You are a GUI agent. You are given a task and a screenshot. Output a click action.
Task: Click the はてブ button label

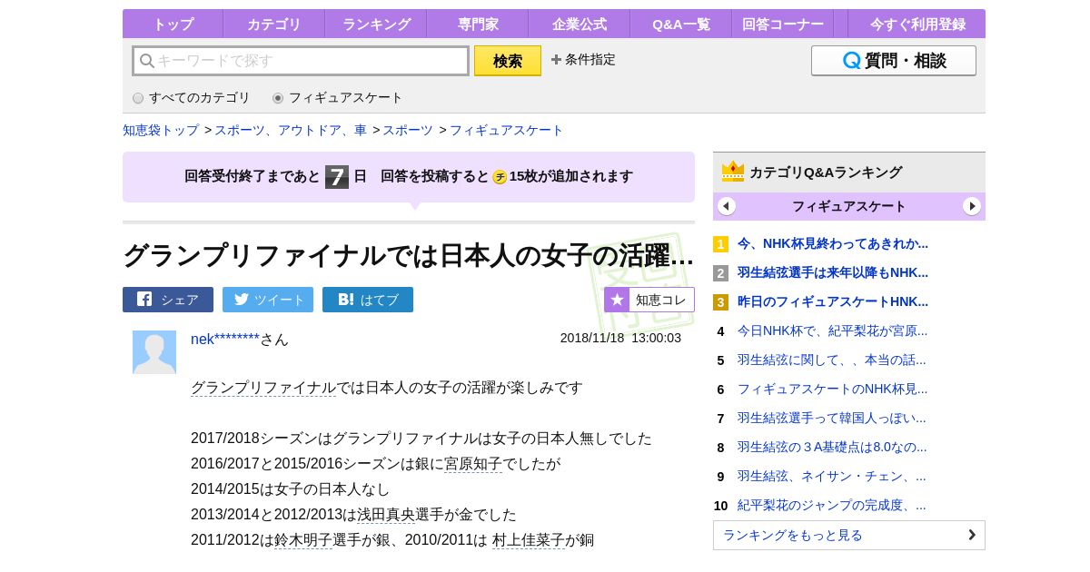click(x=380, y=300)
